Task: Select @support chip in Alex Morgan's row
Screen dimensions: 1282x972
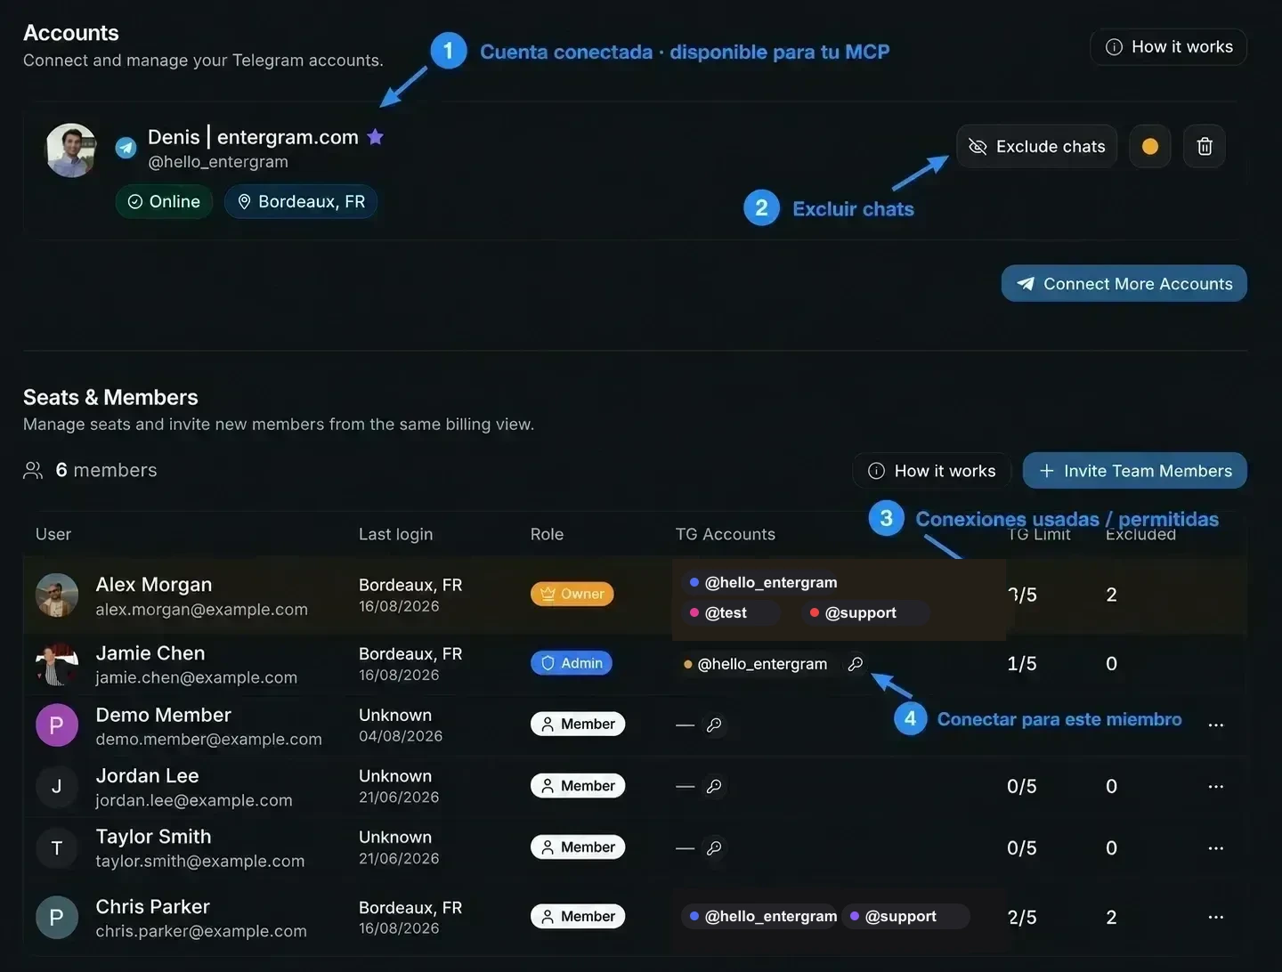Action: point(865,612)
